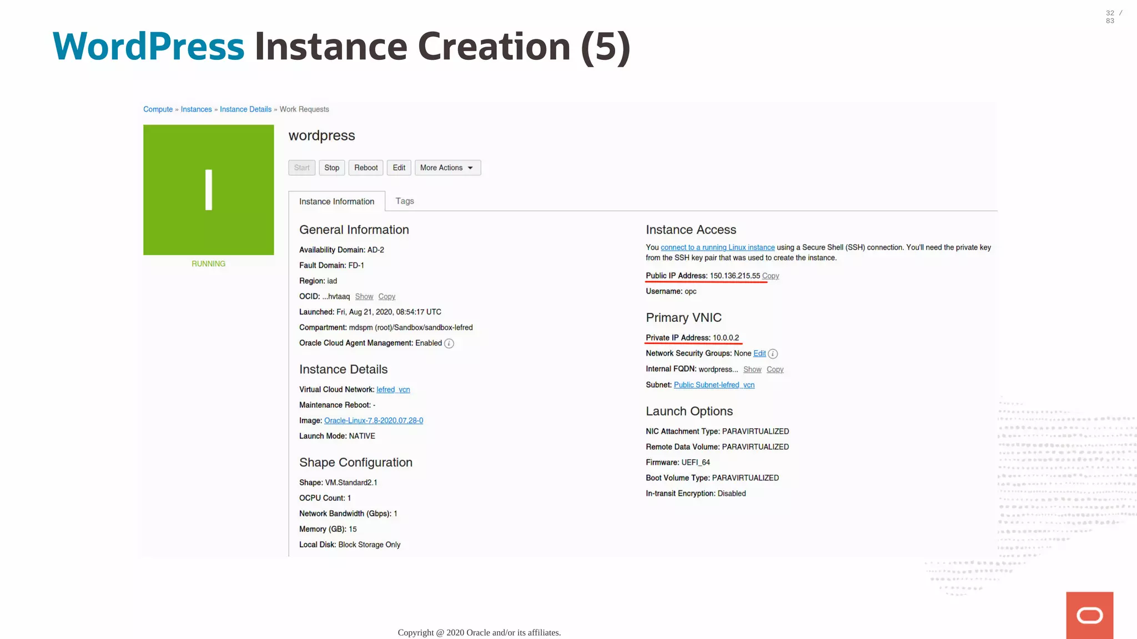Copy the OCID
Image resolution: width=1137 pixels, height=639 pixels.
[x=386, y=297]
